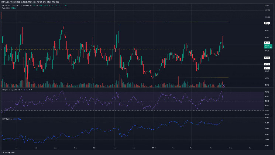The height and width of the screenshot is (155, 275).
Task: Select the white horizontal resistance line
Action: tap(148, 22)
